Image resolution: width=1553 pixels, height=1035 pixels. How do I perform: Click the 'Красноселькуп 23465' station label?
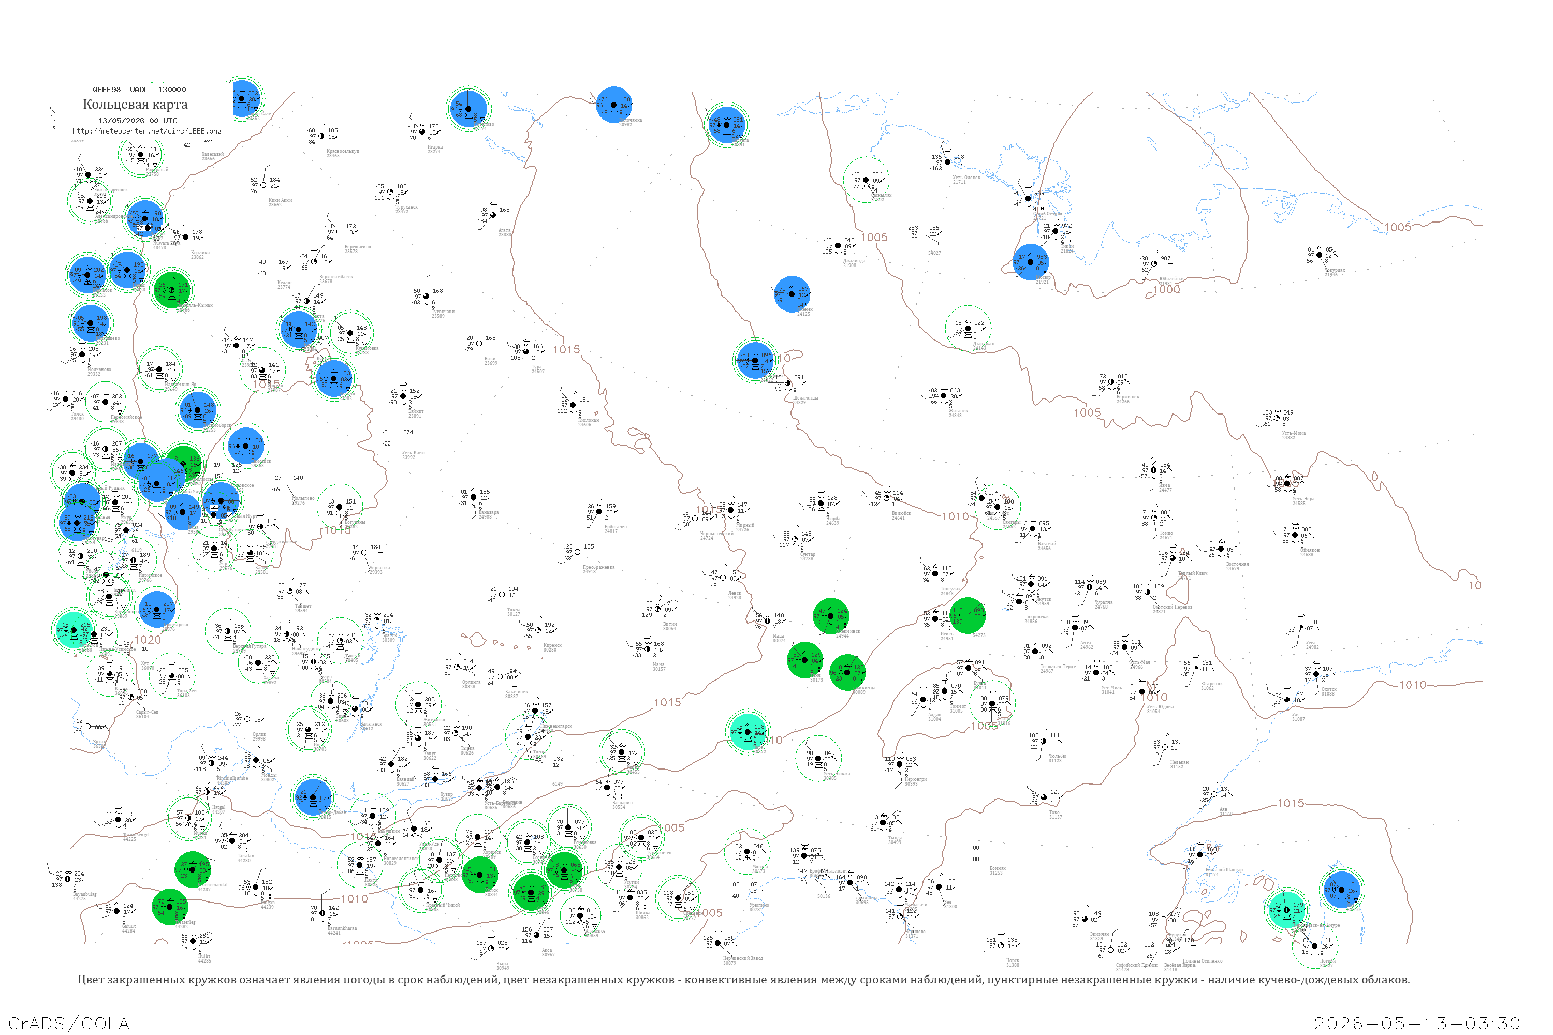(x=343, y=153)
